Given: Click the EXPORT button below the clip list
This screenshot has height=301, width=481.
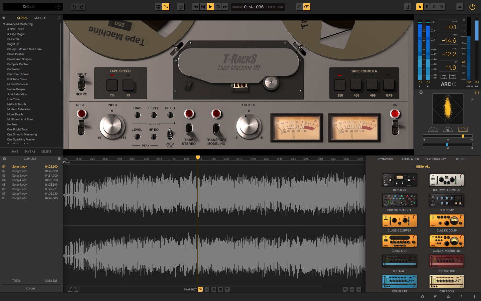Looking at the screenshot, I should pyautogui.click(x=30, y=288).
